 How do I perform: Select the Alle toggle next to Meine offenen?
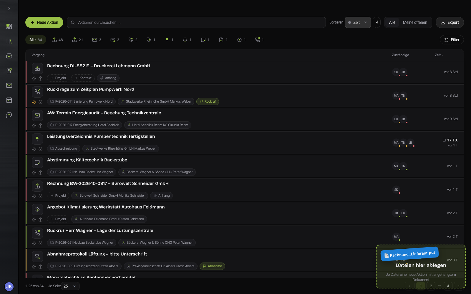click(x=392, y=22)
